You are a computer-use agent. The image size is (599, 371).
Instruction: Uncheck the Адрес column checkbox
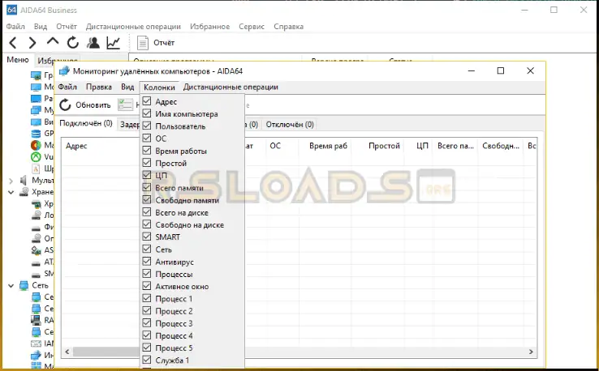[147, 102]
